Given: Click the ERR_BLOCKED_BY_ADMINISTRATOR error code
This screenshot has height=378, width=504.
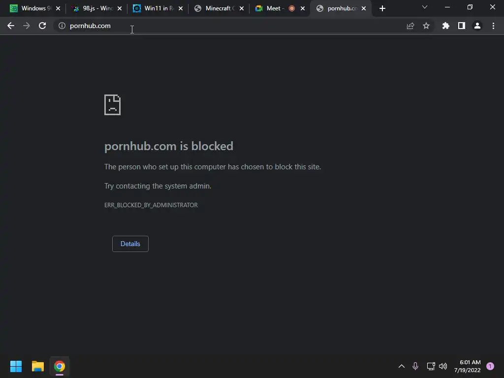Looking at the screenshot, I should pos(151,205).
